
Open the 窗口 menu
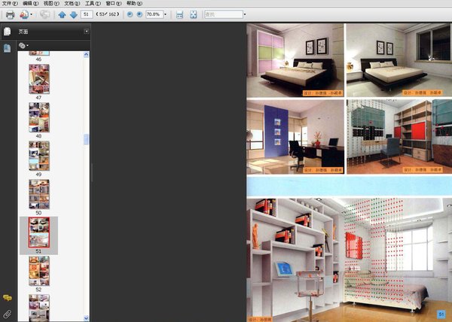point(114,4)
